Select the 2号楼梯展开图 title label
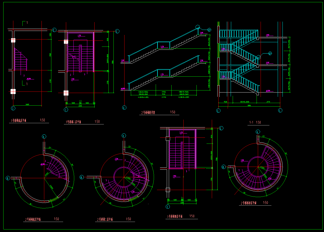The height and width of the screenshot is (232, 324). click(x=148, y=113)
